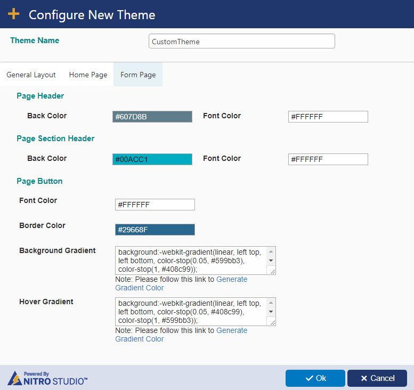Open Generate Gradient Color link under Hover Gradient
This screenshot has height=390, width=414.
181,335
